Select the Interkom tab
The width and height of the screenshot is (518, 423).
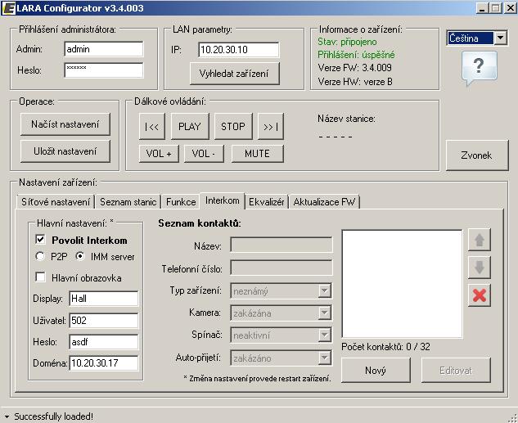pos(223,200)
